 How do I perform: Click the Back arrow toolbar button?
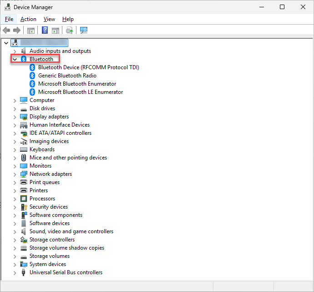6,31
